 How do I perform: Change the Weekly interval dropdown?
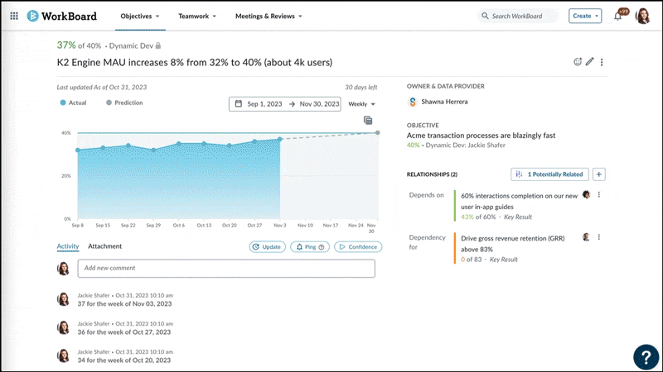(361, 104)
